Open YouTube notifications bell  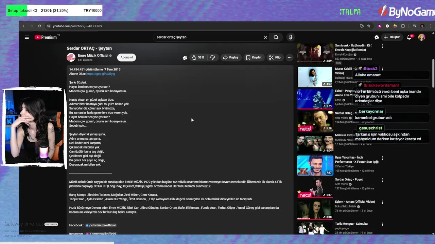[410, 37]
